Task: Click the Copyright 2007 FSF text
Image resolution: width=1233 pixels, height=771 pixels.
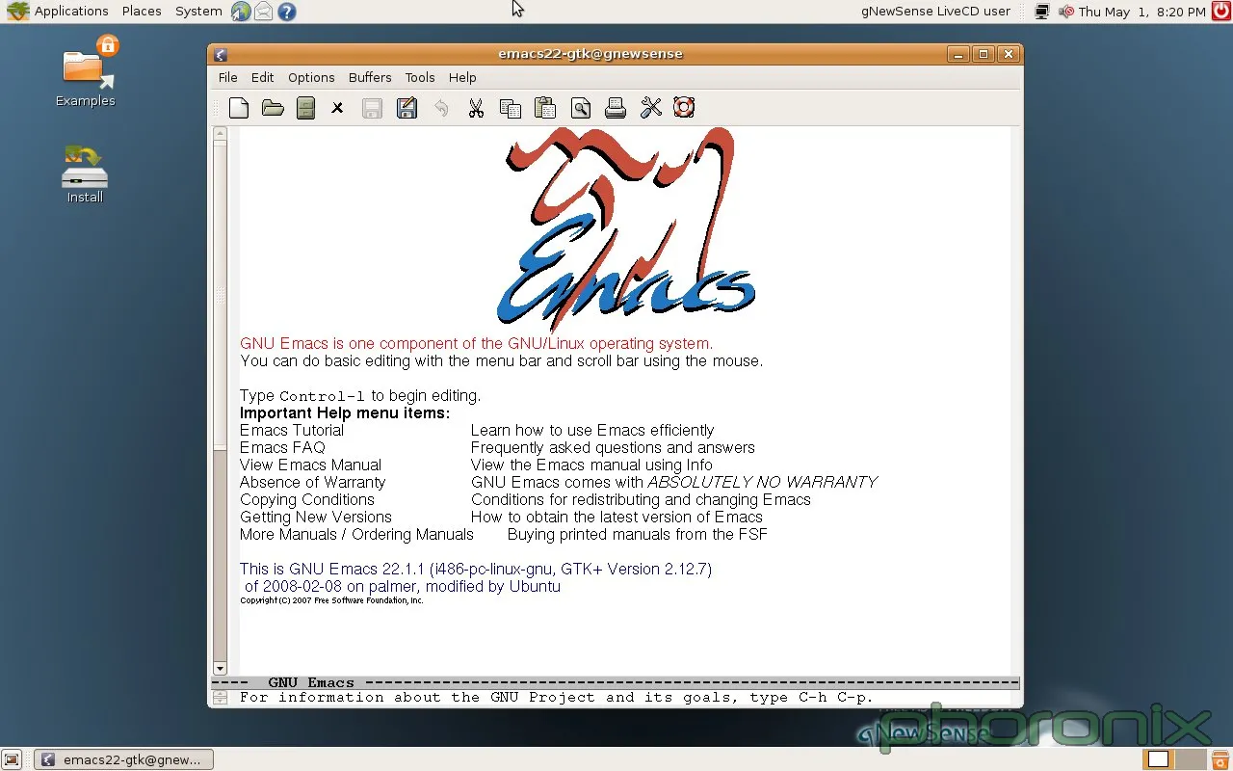Action: 331,600
